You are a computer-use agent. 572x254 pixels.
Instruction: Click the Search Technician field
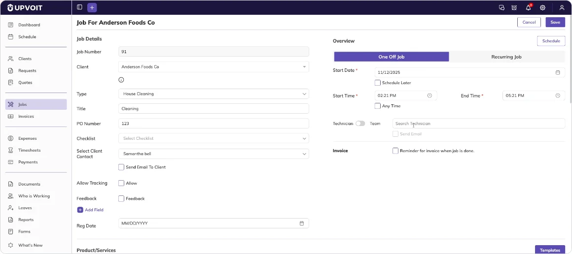point(479,124)
